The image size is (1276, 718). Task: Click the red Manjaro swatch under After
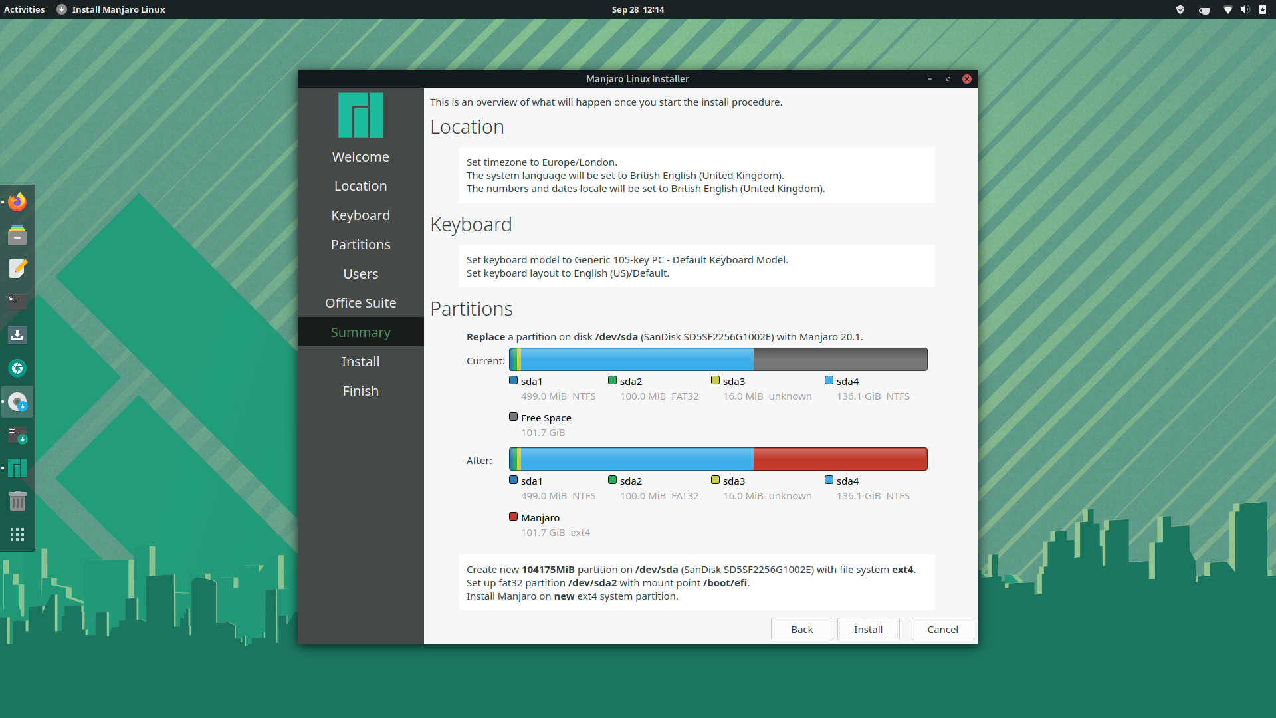(513, 517)
